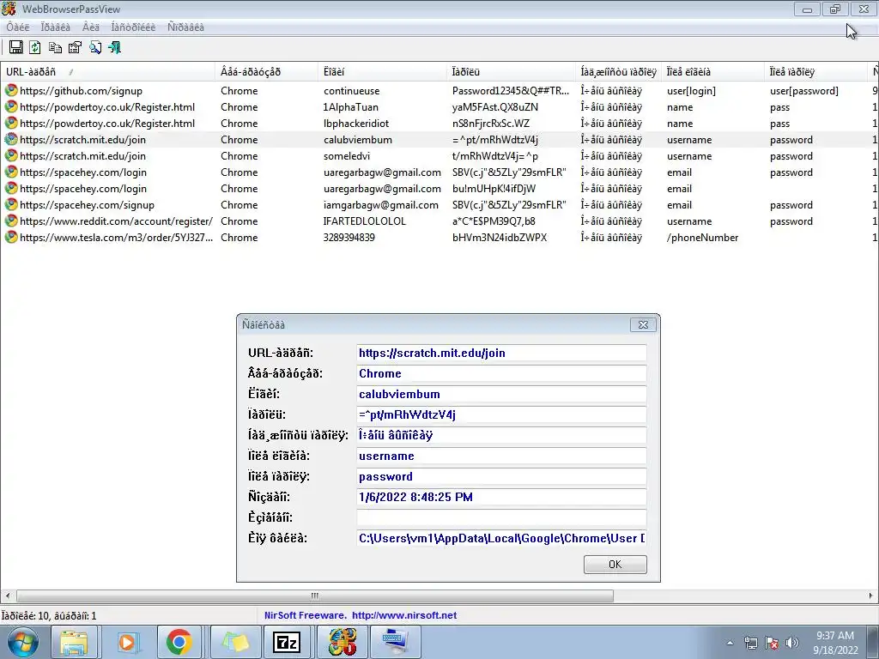Click the Find toolbar icon
Image resolution: width=879 pixels, height=659 pixels.
click(x=95, y=48)
